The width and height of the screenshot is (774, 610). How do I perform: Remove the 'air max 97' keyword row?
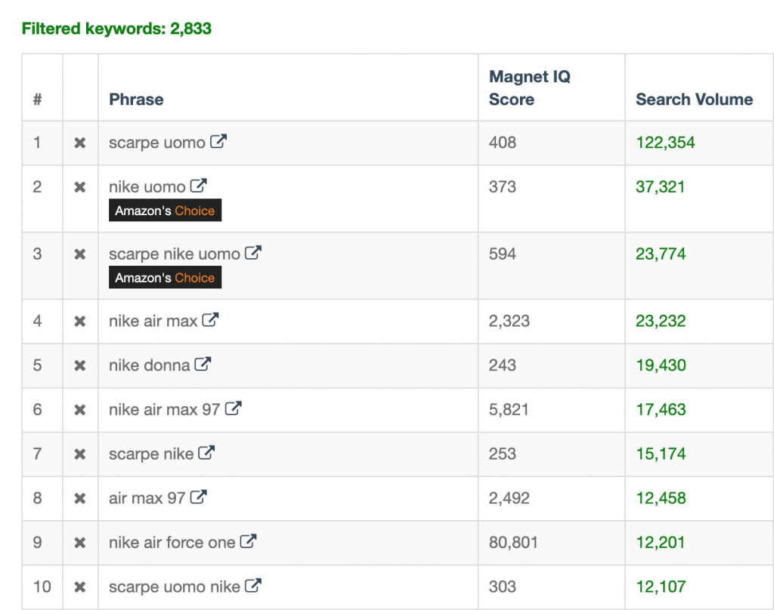[80, 498]
